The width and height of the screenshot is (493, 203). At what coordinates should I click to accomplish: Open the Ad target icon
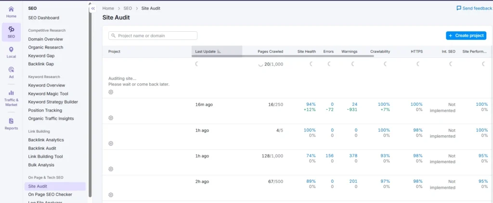(12, 69)
